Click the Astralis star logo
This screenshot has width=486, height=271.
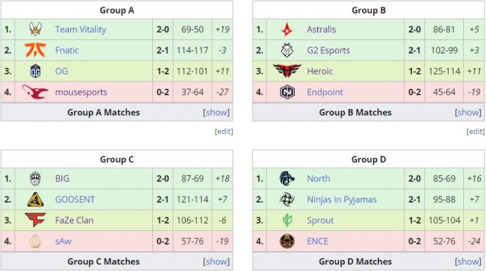click(287, 29)
